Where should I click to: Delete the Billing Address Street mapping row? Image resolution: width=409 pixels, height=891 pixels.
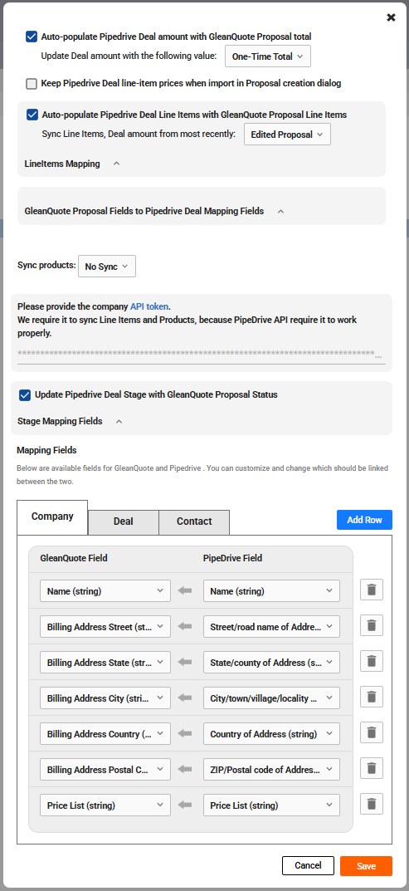point(372,625)
